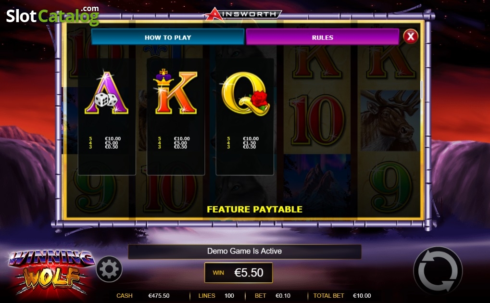This screenshot has height=303, width=490.
Task: Select the gold Queen symbol with rose
Action: [245, 93]
